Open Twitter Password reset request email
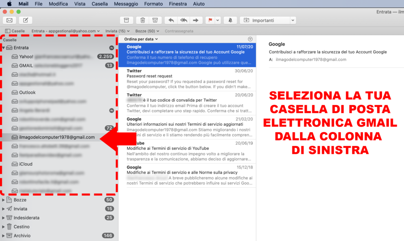This screenshot has width=404, height=241. [187, 79]
